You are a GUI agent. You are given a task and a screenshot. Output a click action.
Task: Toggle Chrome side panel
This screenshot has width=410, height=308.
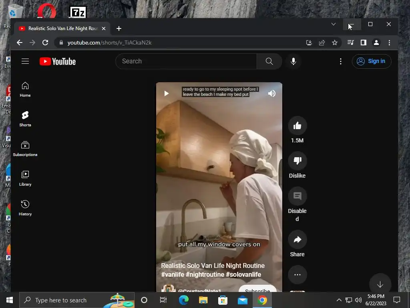click(x=364, y=43)
